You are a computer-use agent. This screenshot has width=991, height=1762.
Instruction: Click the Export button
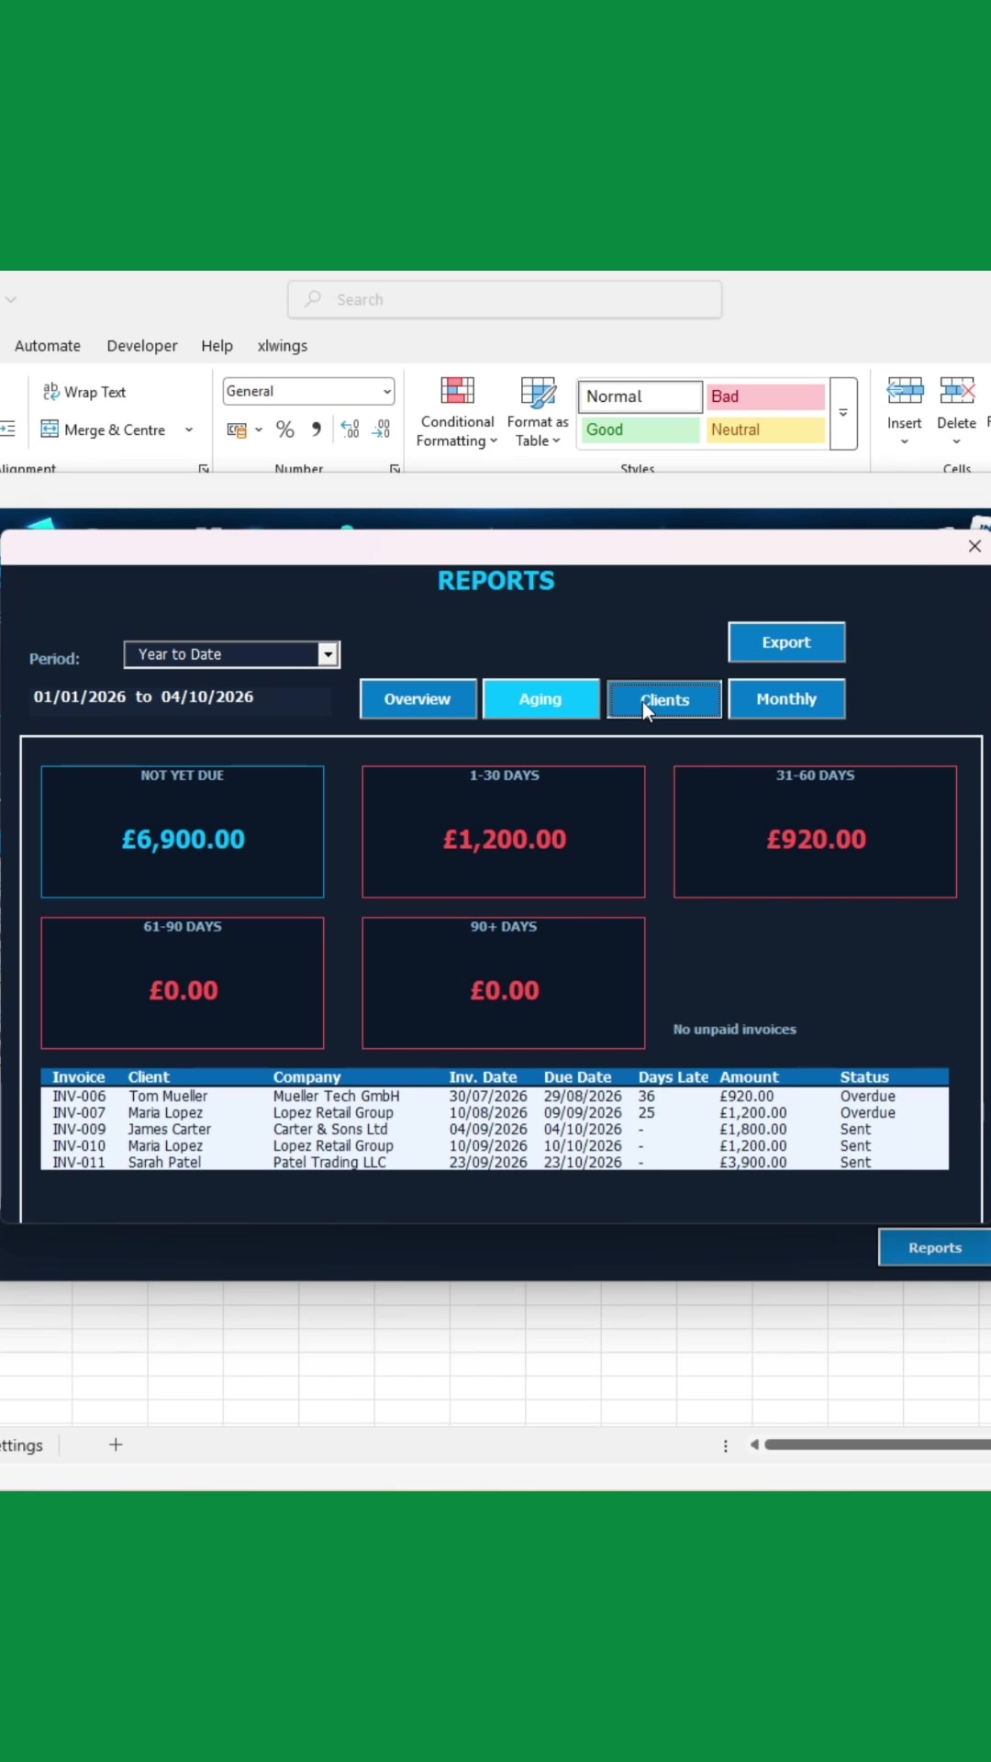786,642
